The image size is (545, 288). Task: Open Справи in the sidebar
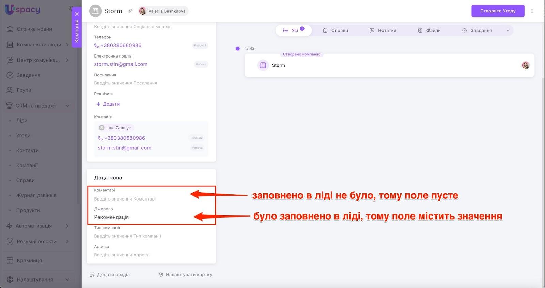(26, 180)
